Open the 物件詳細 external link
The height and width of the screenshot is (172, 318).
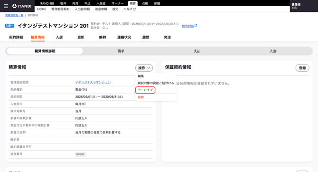pos(189,26)
